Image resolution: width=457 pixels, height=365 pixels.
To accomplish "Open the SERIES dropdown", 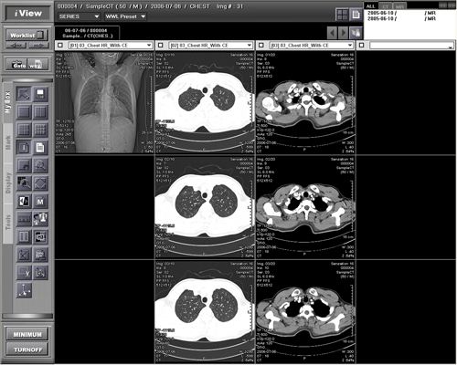I will [79, 16].
